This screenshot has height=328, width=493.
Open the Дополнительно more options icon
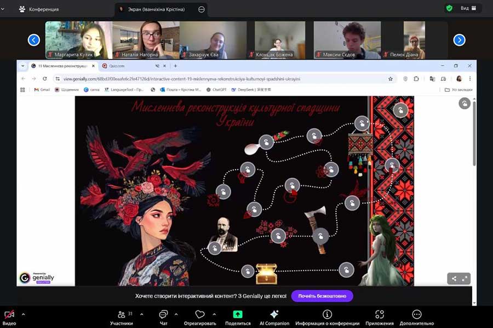click(417, 314)
